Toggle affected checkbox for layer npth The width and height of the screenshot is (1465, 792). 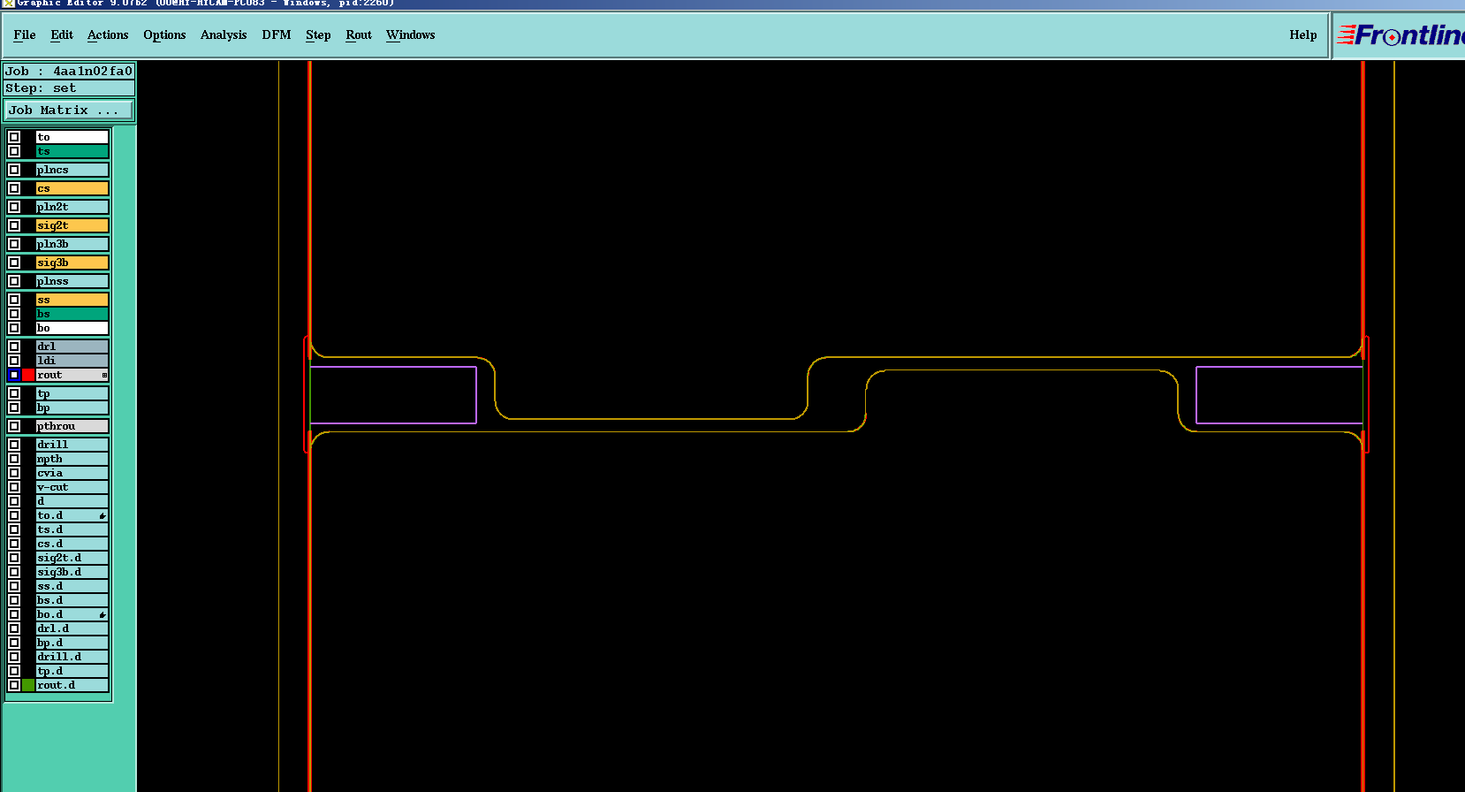click(x=14, y=459)
